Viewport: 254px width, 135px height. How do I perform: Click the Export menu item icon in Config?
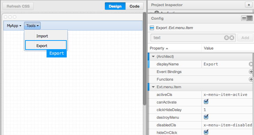pyautogui.click(x=152, y=28)
